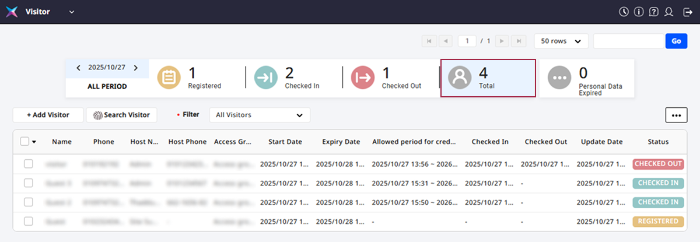Open the info icon in the header
Viewport: 700px width, 242px height.
coord(639,12)
